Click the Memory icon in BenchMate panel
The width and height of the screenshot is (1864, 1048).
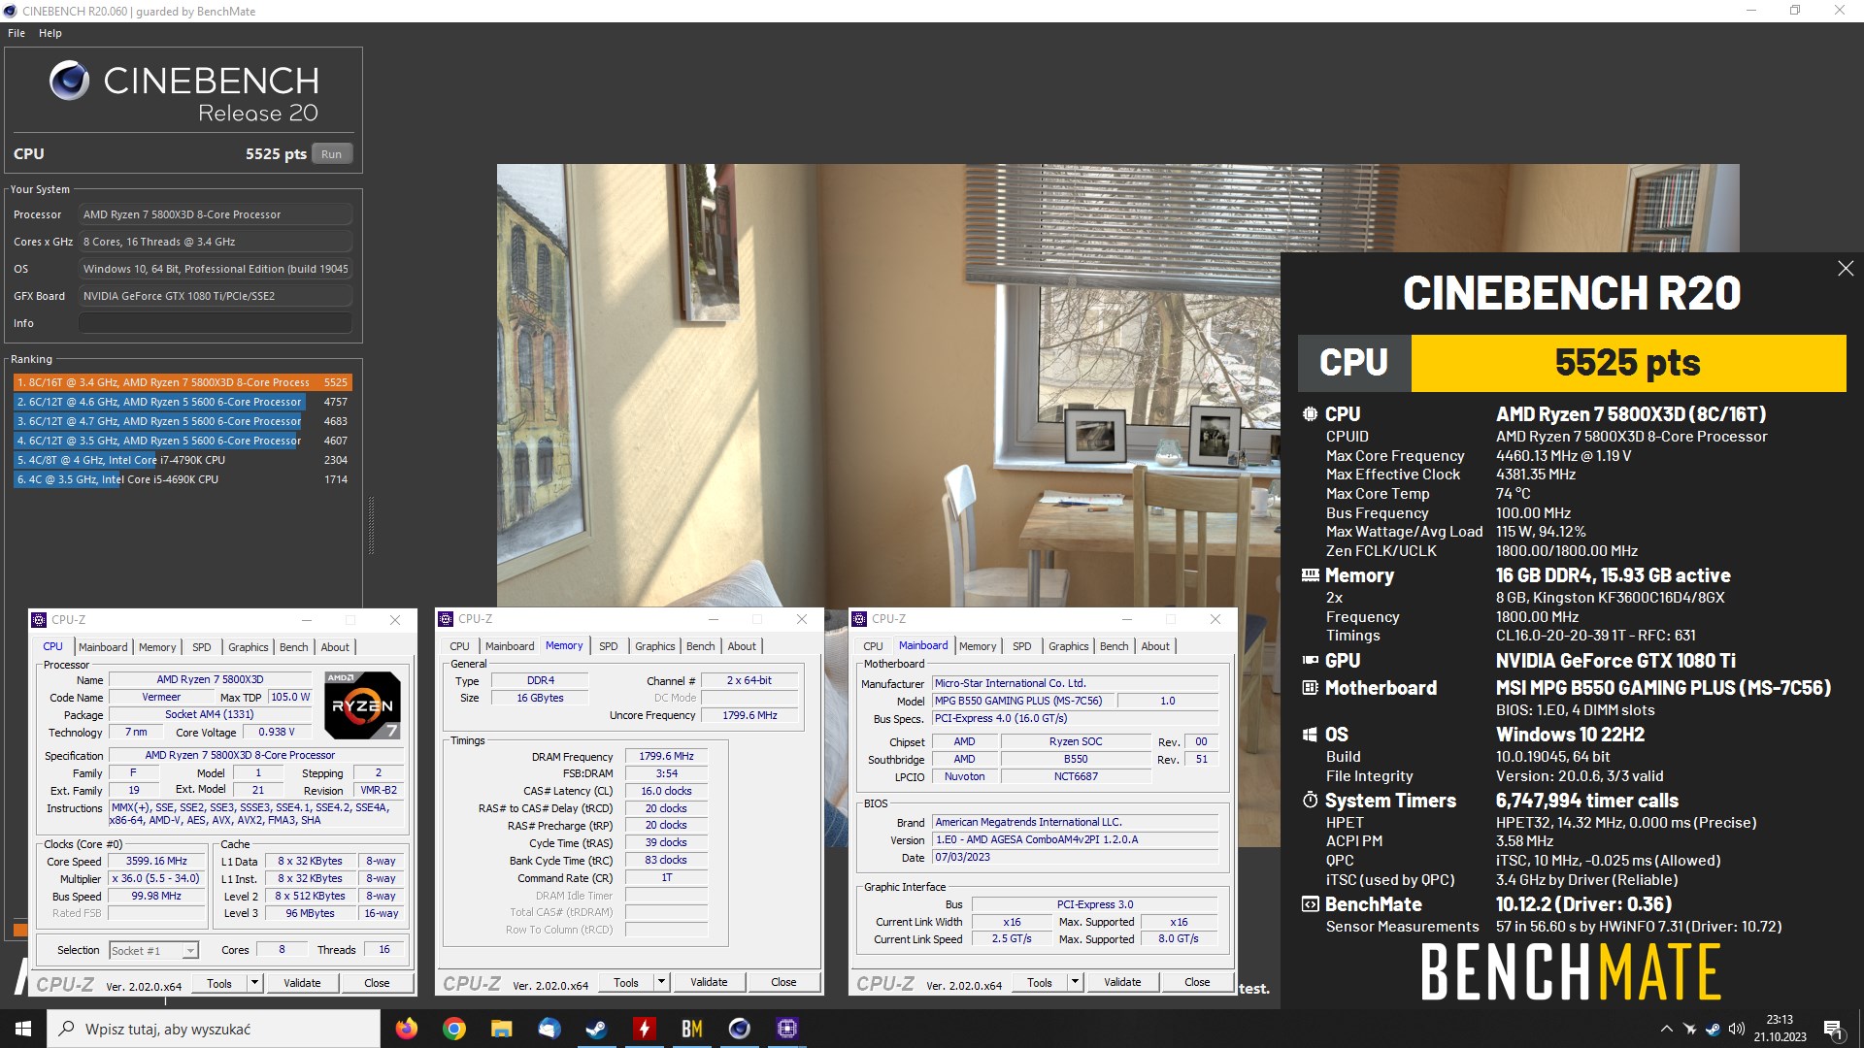(1310, 575)
